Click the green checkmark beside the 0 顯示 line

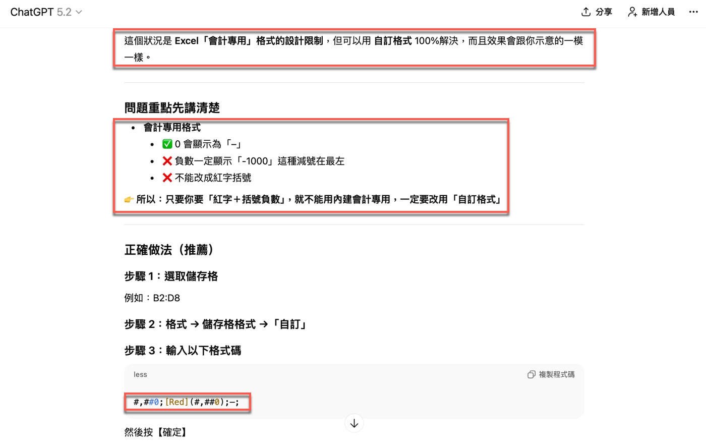[x=167, y=144]
